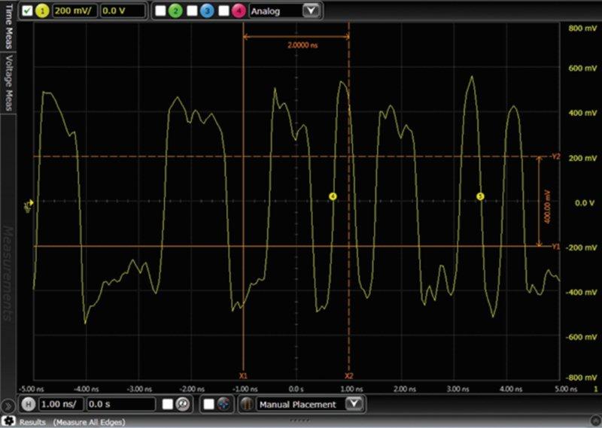The image size is (602, 428).
Task: Expand the left bottom double-chevron panel
Action: click(8, 405)
